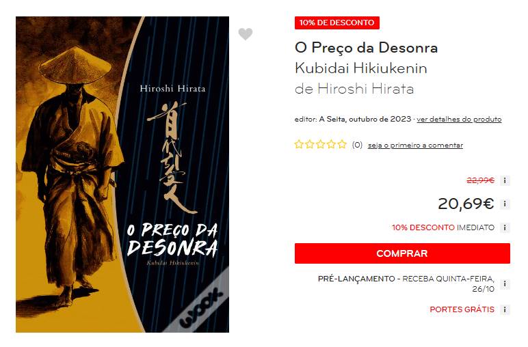Rate the book with the first star
528x347 pixels.
click(299, 145)
